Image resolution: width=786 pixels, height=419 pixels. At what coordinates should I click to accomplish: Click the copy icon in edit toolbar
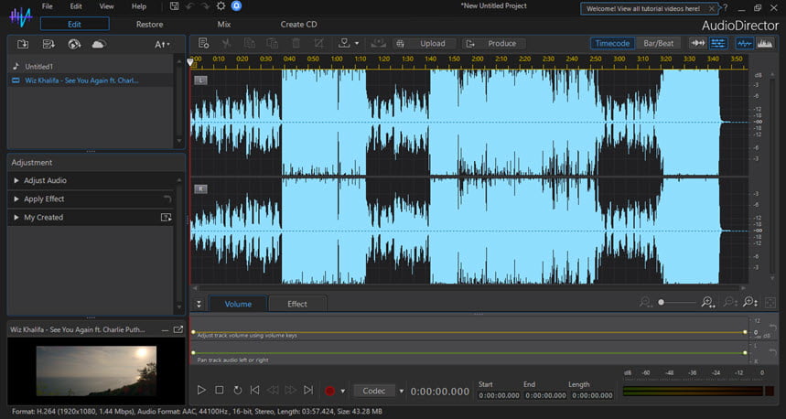250,43
